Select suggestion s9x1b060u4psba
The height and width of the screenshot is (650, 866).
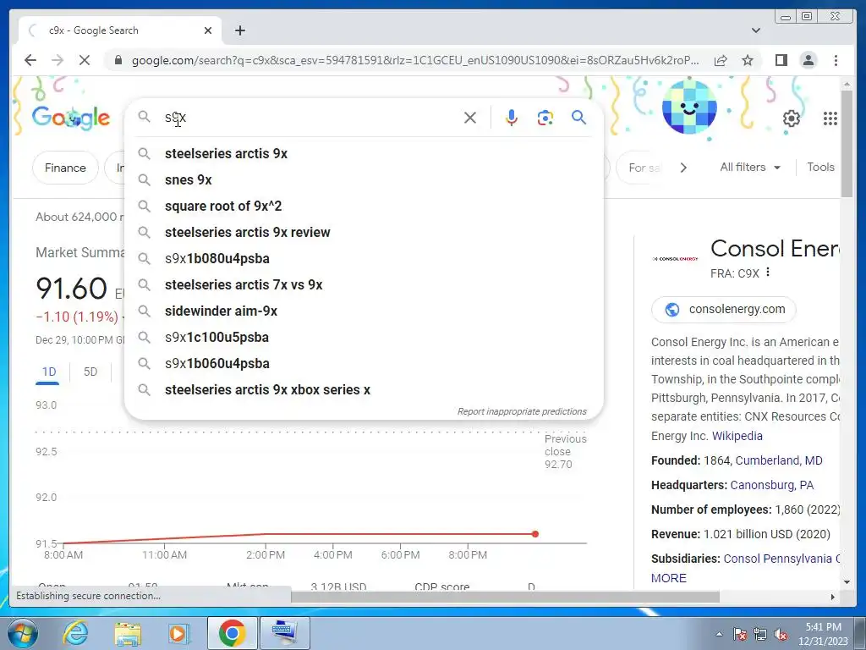pyautogui.click(x=364, y=364)
